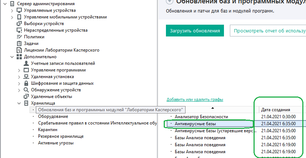Click the Лицензии Лаборатории Касперского document icon
Image resolution: width=306 pixels, height=158 pixels.
click(19, 50)
